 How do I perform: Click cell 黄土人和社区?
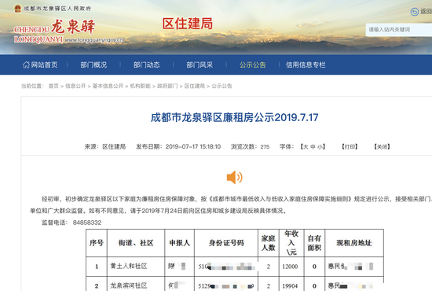[129, 266]
